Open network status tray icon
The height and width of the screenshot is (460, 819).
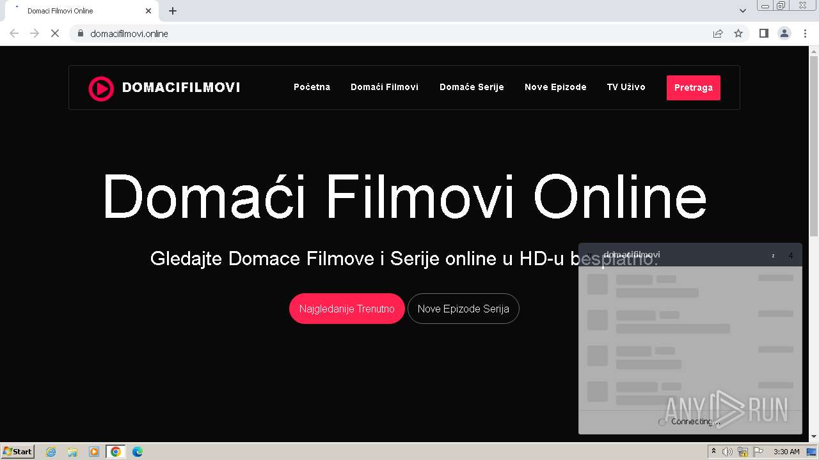coord(743,452)
